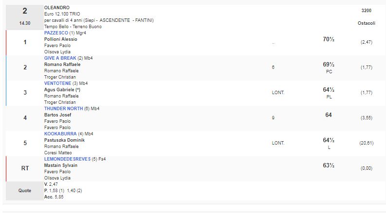
Task: Click the VENTOTENE horse name
Action: pyautogui.click(x=57, y=83)
